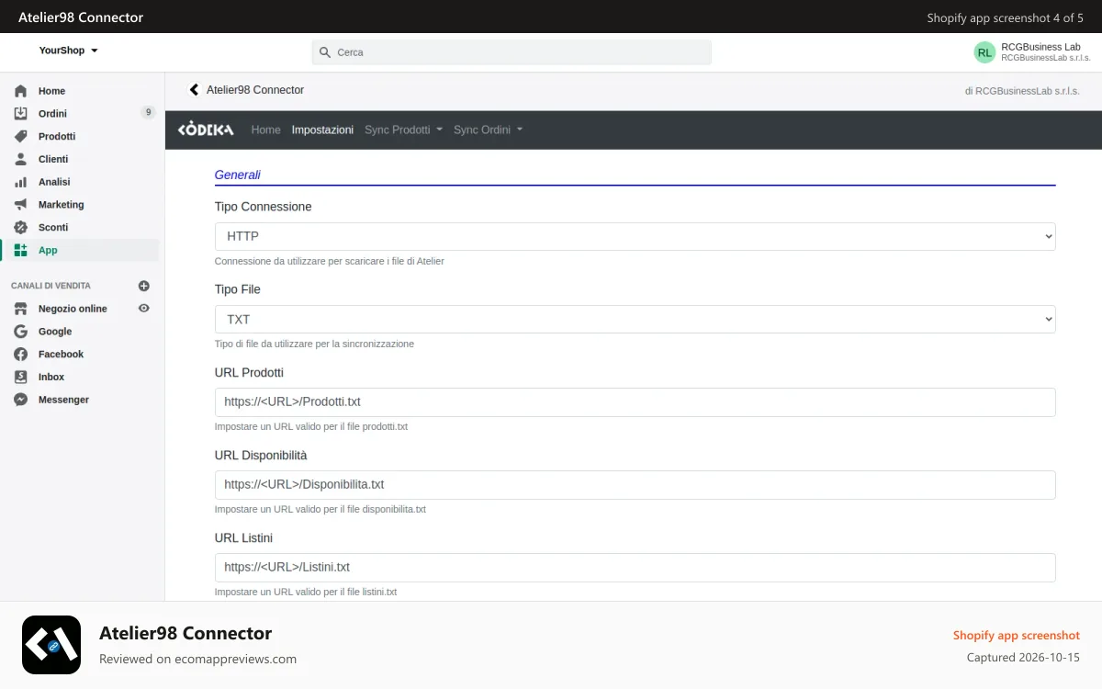Click the Messenger sales channel link
The height and width of the screenshot is (689, 1102).
pyautogui.click(x=63, y=400)
